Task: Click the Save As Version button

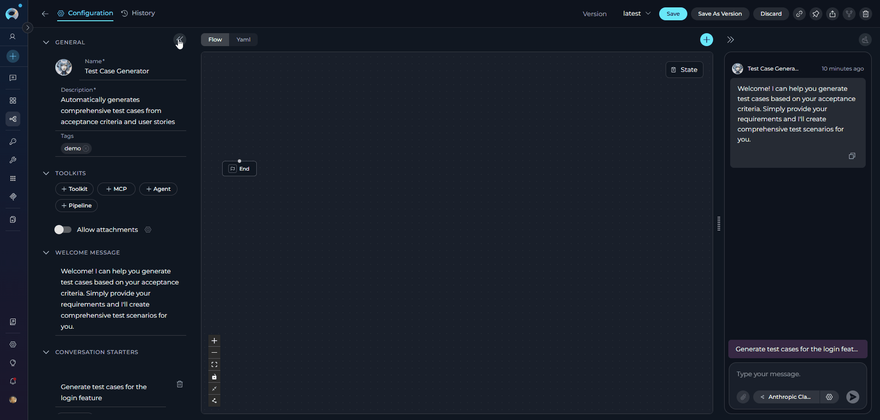Action: [720, 14]
